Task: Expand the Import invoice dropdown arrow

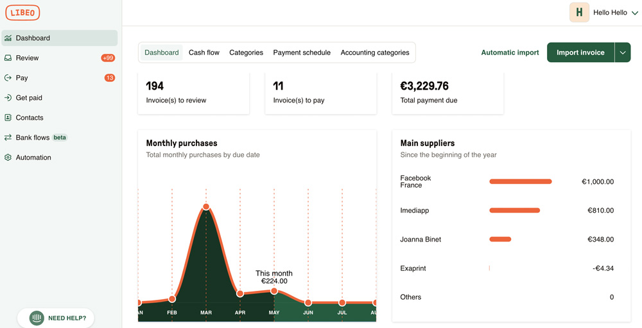Action: point(623,53)
